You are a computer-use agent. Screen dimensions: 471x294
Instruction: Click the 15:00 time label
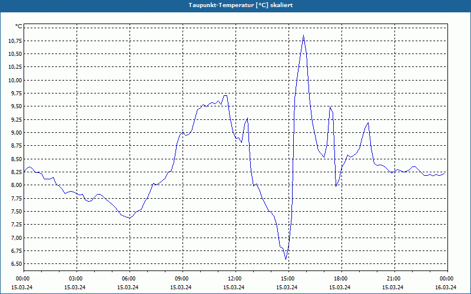coord(288,279)
